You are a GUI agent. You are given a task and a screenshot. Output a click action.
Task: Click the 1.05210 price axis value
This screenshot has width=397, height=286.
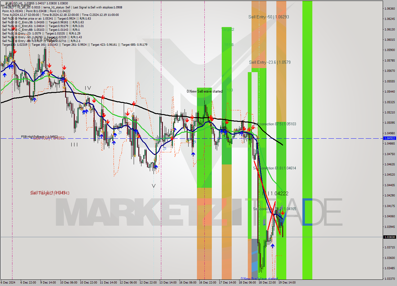click(x=390, y=112)
